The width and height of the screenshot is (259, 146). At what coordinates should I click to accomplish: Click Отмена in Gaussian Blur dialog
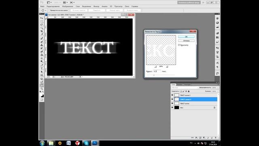point(186,41)
